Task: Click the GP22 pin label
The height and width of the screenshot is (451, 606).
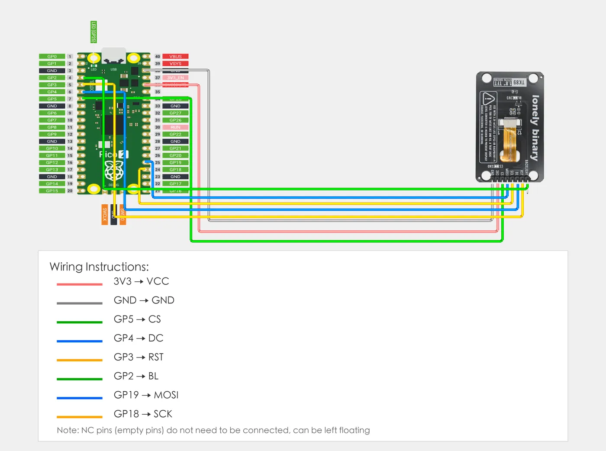Action: click(x=175, y=134)
